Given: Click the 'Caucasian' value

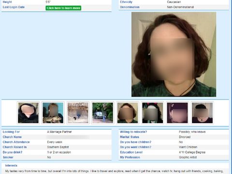Looking at the screenshot, I should [174, 2].
